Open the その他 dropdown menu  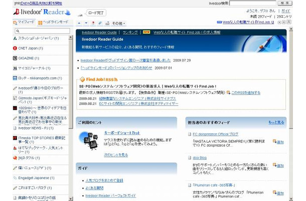point(118,24)
